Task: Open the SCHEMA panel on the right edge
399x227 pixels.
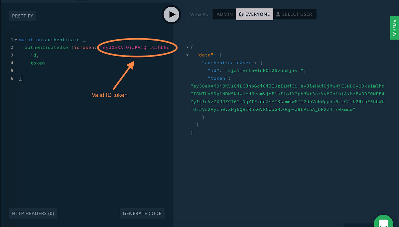Action: pos(394,28)
